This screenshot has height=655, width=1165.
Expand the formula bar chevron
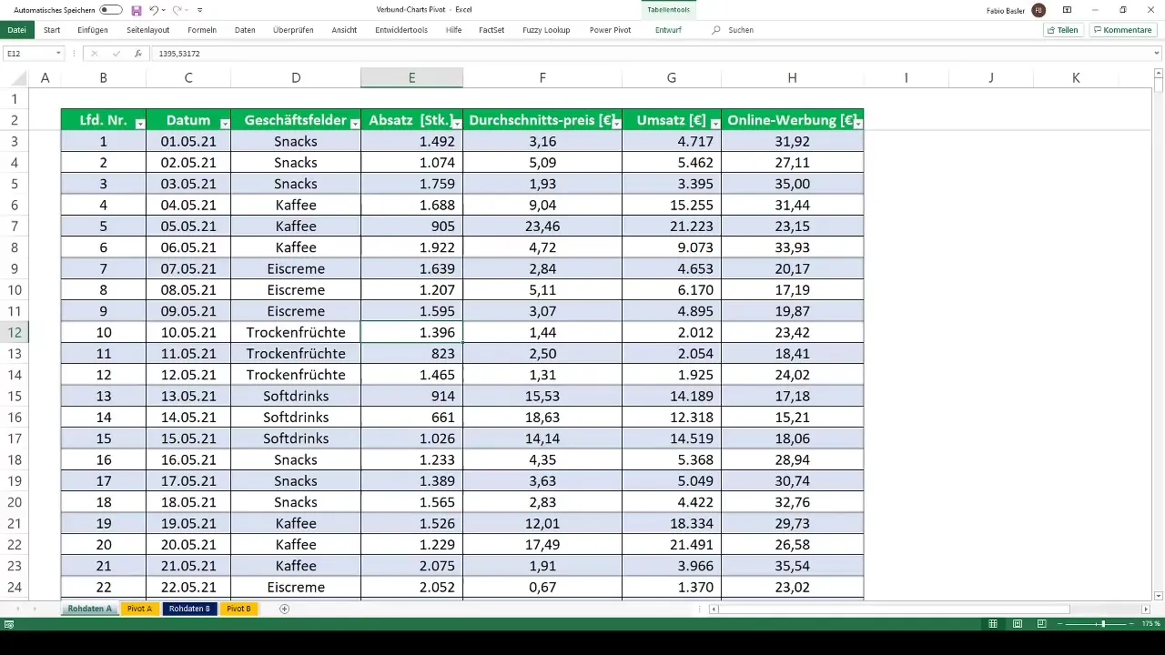coord(1157,54)
